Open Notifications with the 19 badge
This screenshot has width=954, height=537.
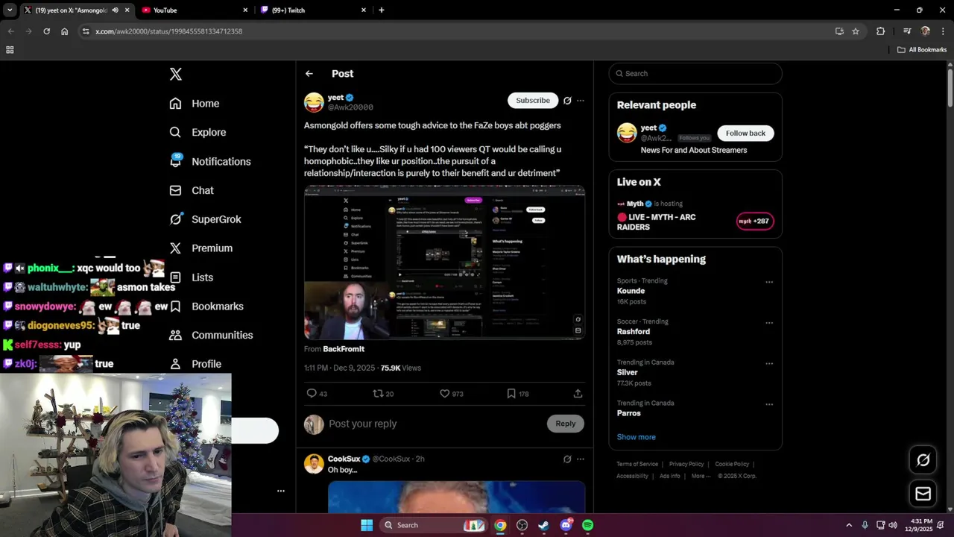(210, 161)
